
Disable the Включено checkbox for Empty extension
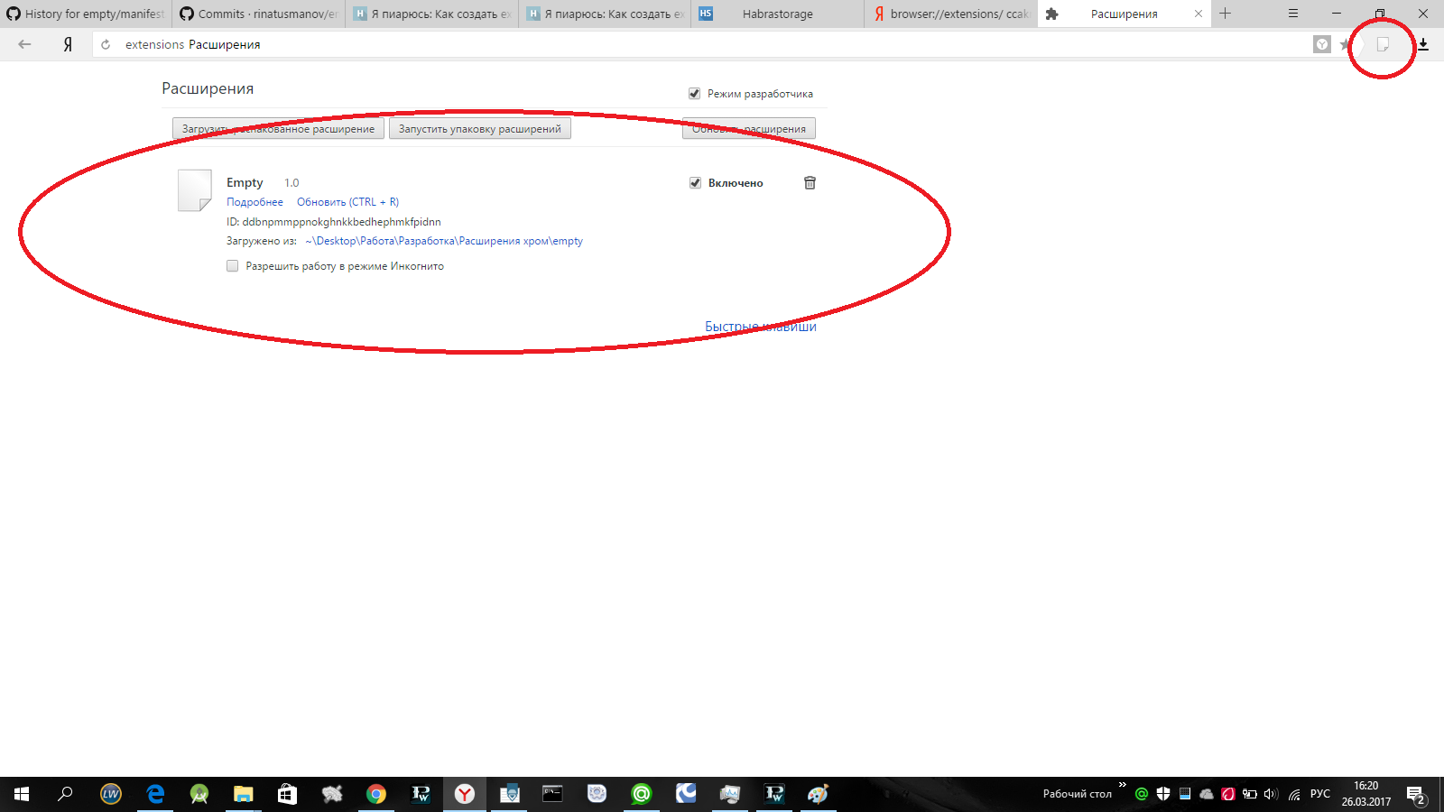(x=693, y=182)
